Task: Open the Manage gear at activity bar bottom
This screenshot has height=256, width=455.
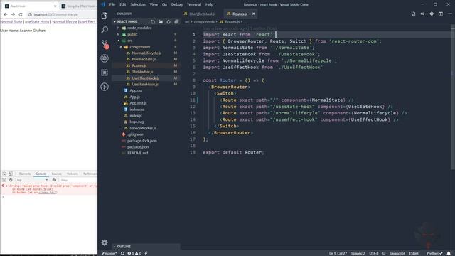Action: click(105, 242)
